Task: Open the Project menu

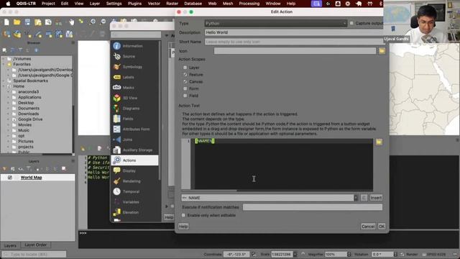Action: pyautogui.click(x=48, y=4)
